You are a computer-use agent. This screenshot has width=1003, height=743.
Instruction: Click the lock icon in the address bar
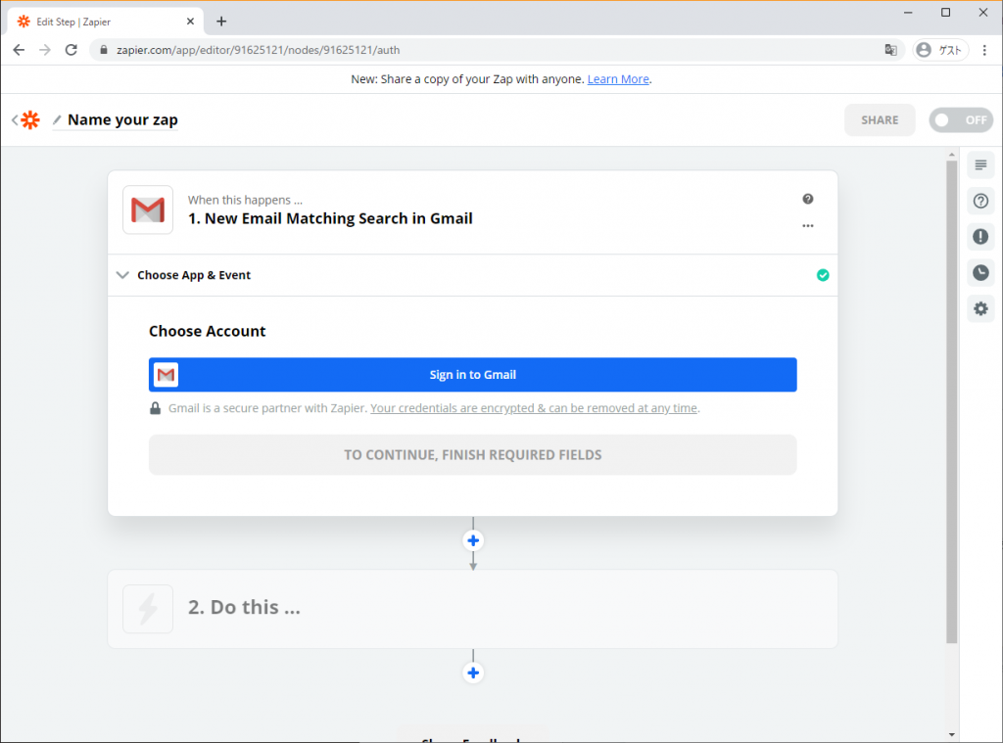pos(104,50)
